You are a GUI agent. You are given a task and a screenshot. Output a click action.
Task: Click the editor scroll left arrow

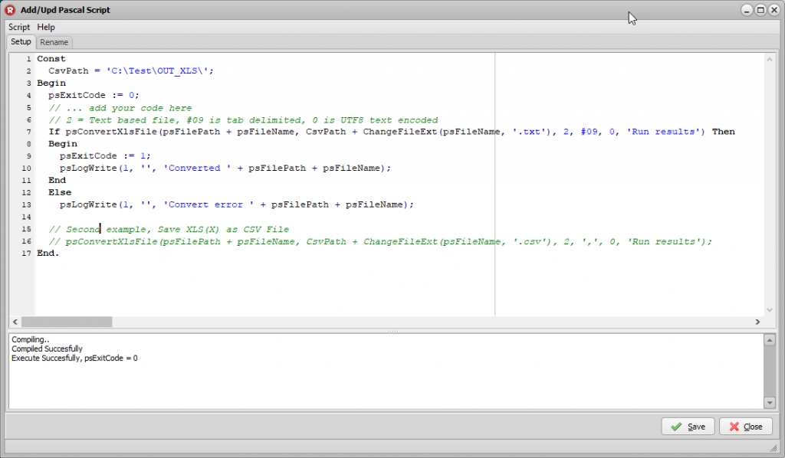click(x=15, y=322)
